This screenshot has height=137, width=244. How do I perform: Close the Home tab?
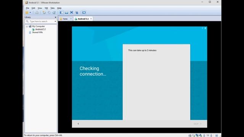point(71,19)
